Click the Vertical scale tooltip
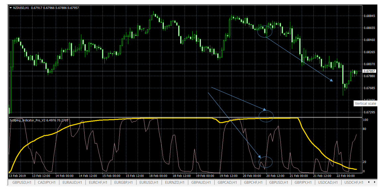Screen dimensions: 384x191 365,103
